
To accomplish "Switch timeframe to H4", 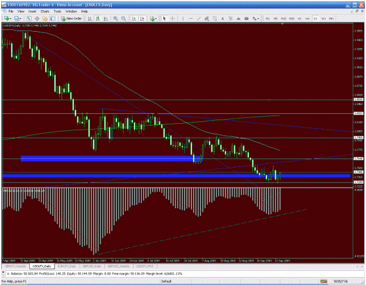I will [x=307, y=18].
